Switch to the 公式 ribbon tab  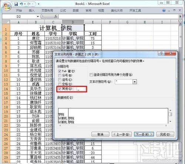(63, 10)
